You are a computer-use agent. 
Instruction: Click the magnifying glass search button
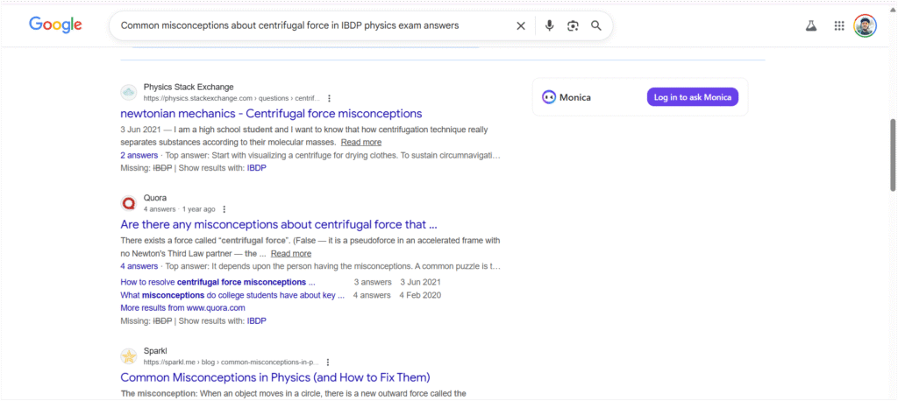point(596,26)
